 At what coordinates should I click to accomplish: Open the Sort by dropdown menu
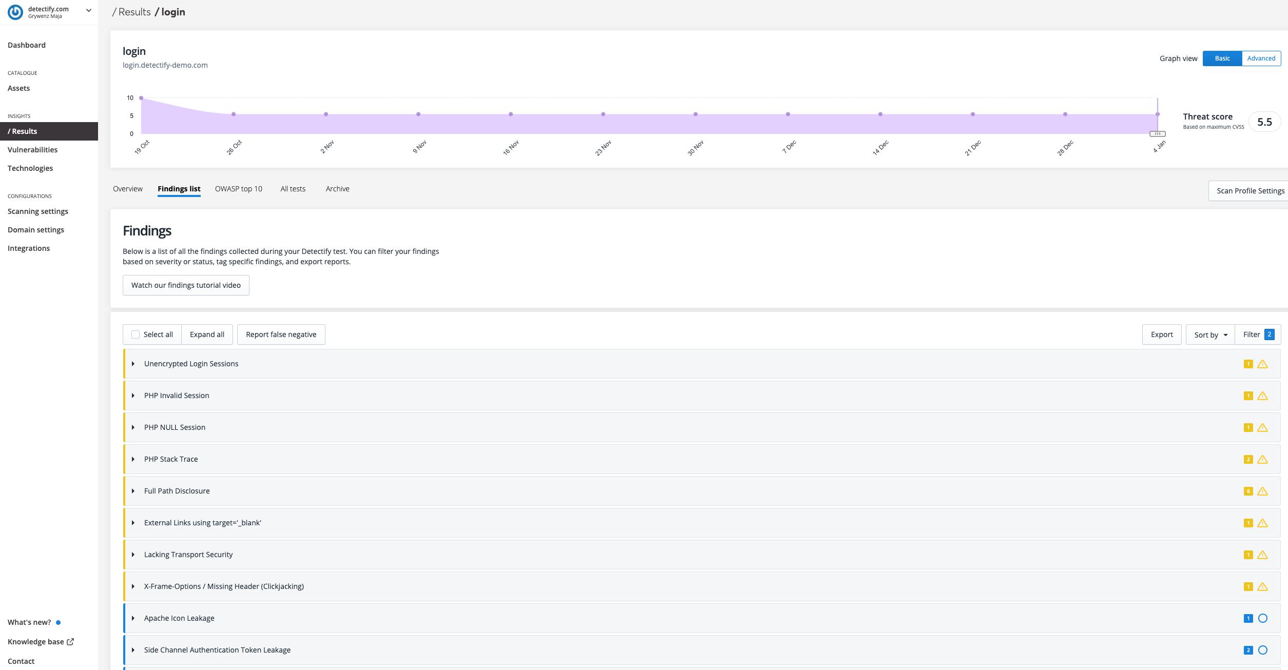tap(1209, 334)
